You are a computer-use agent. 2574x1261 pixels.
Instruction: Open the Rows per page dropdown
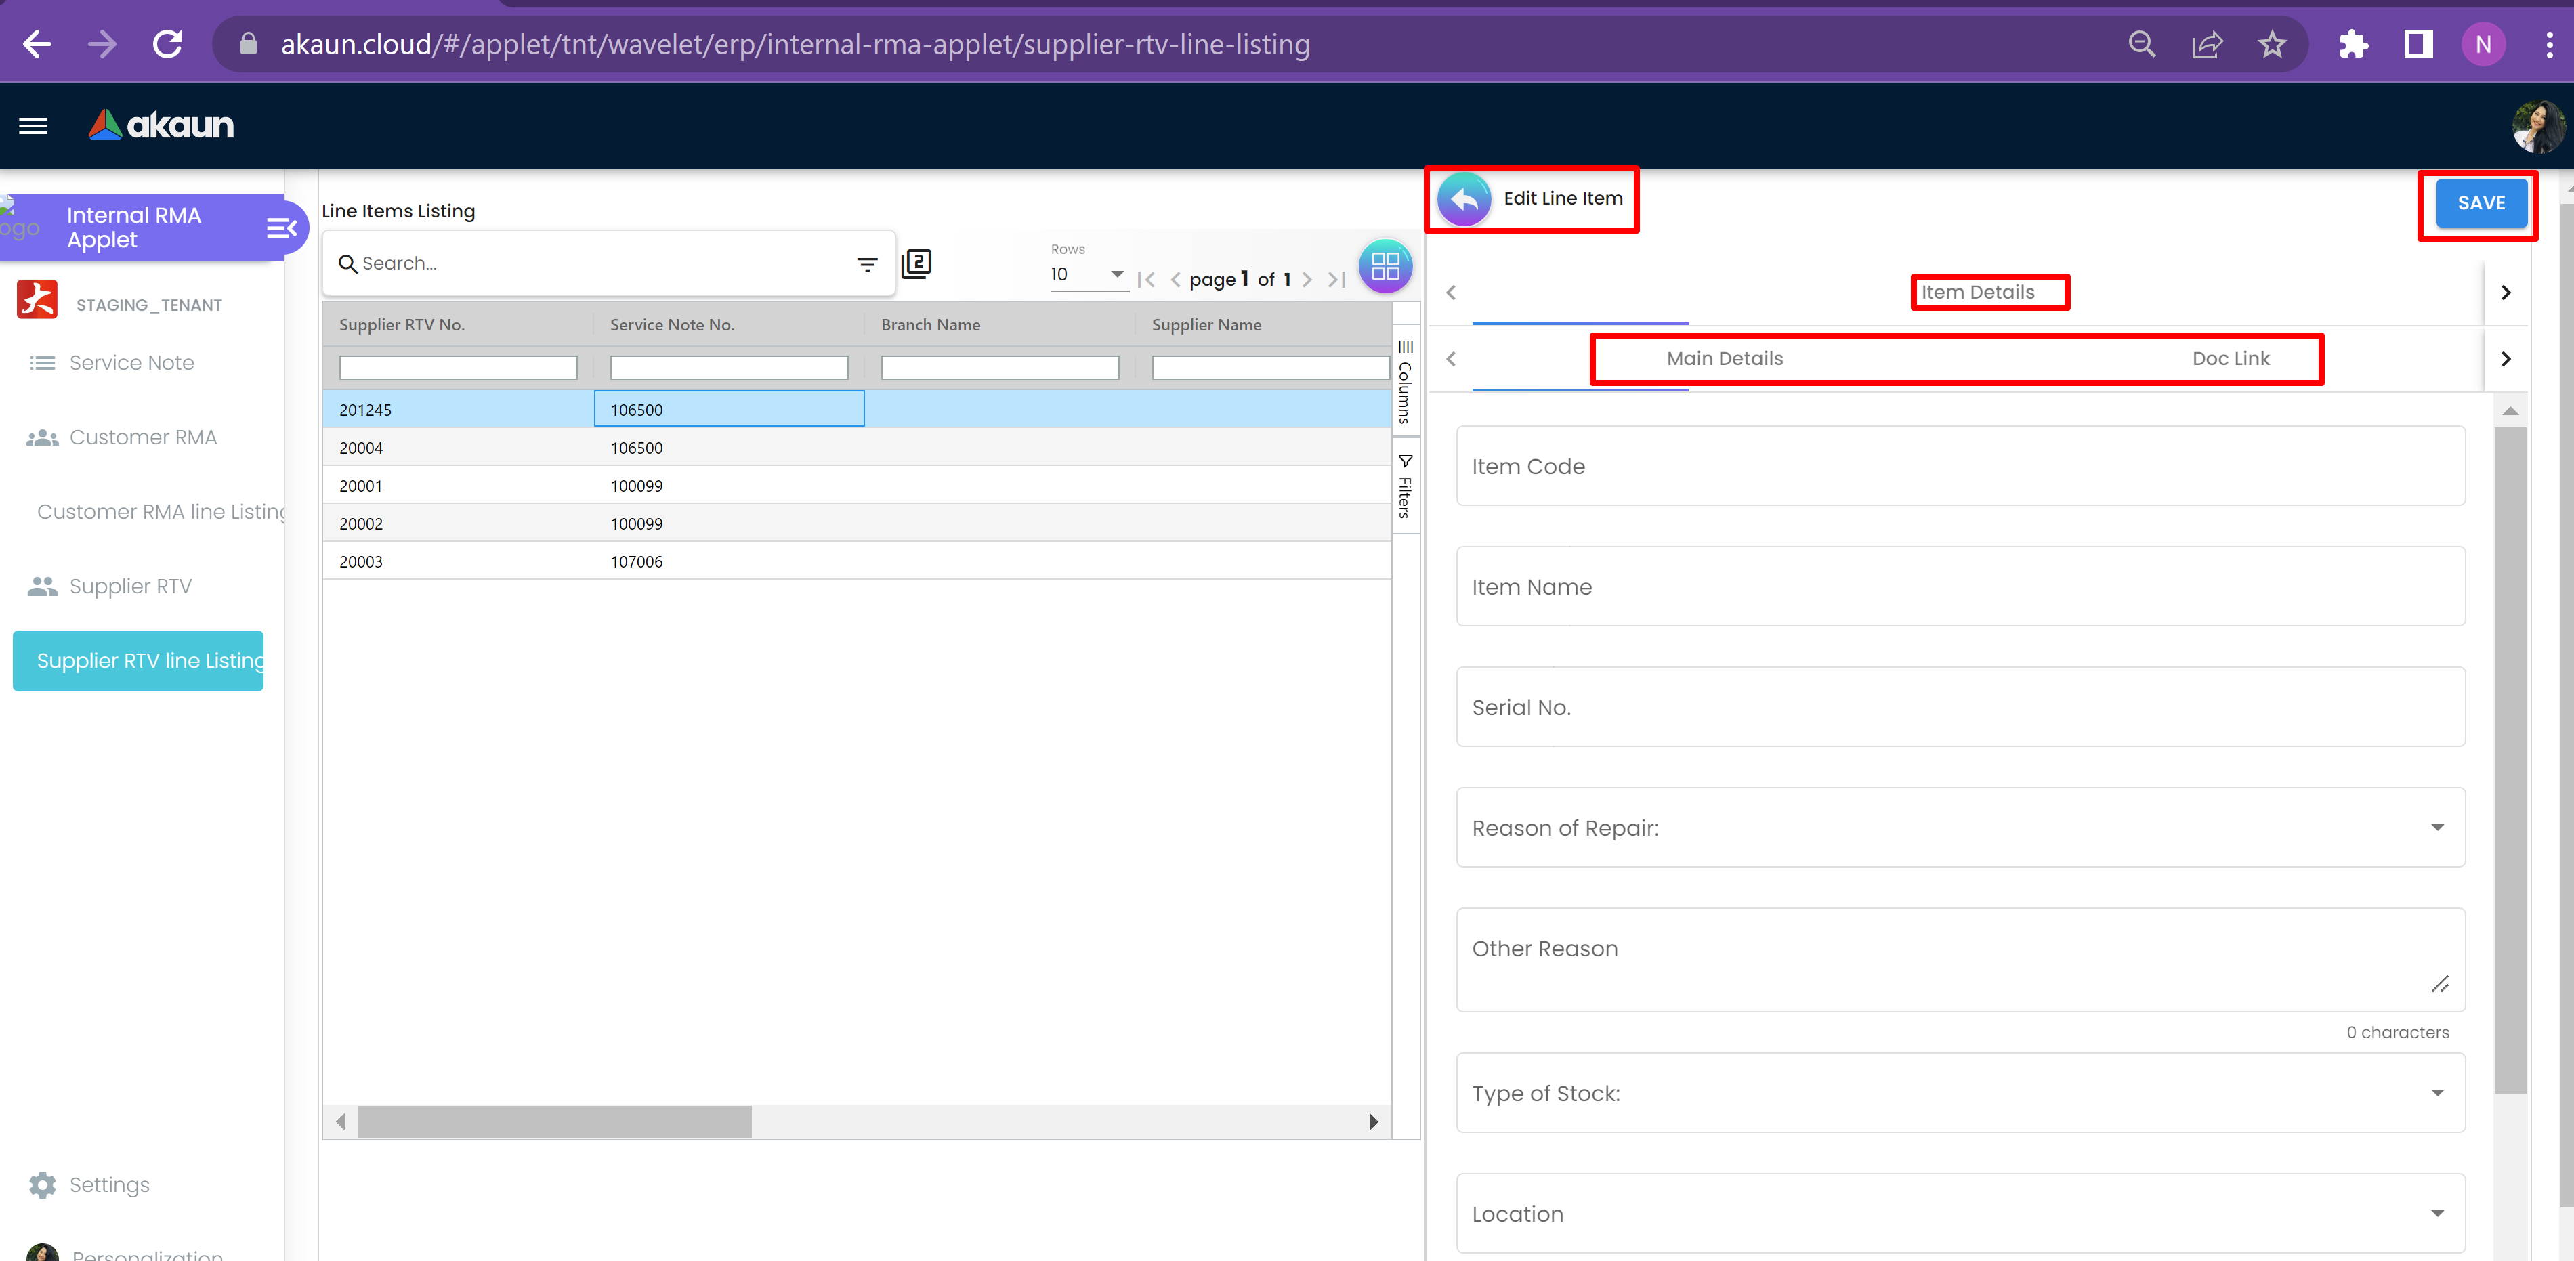click(1087, 274)
